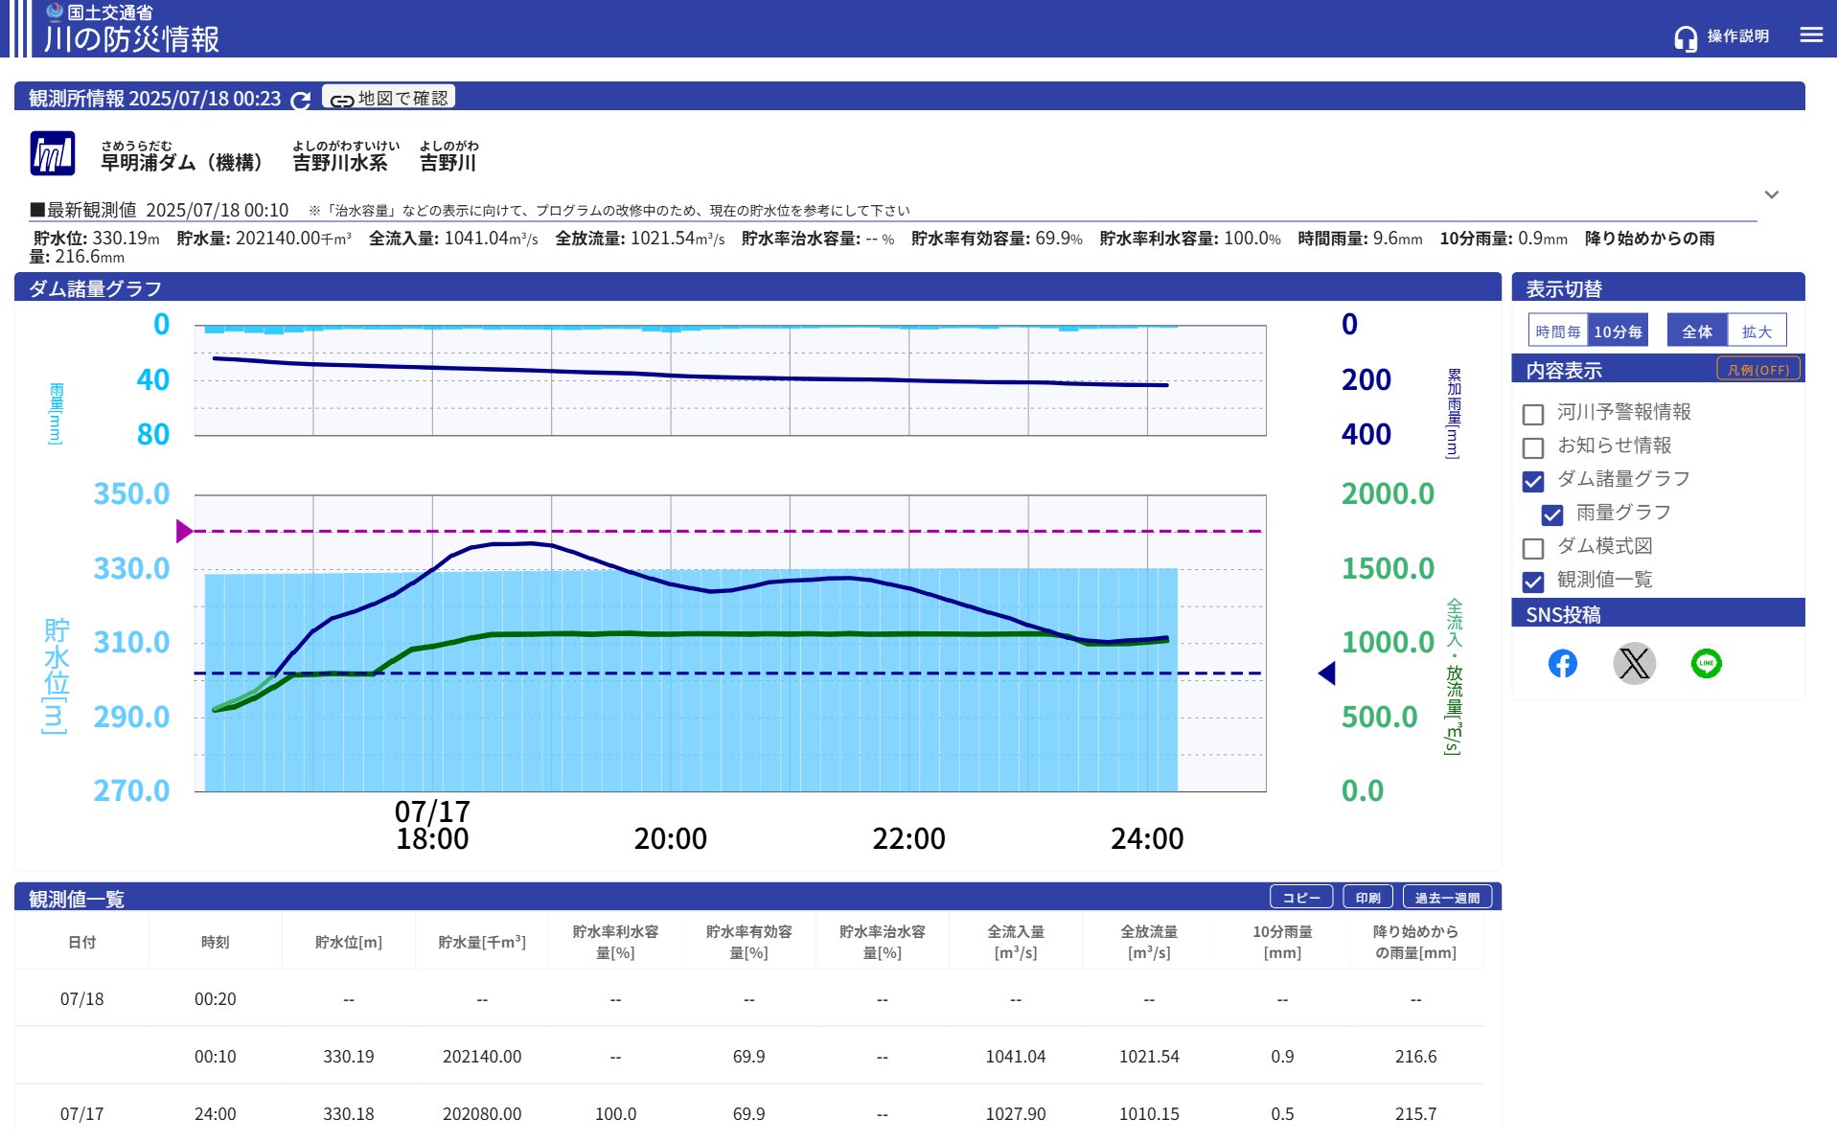Uncheck the 観測値一覧 checkbox
This screenshot has height=1142, width=1837.
click(x=1533, y=582)
